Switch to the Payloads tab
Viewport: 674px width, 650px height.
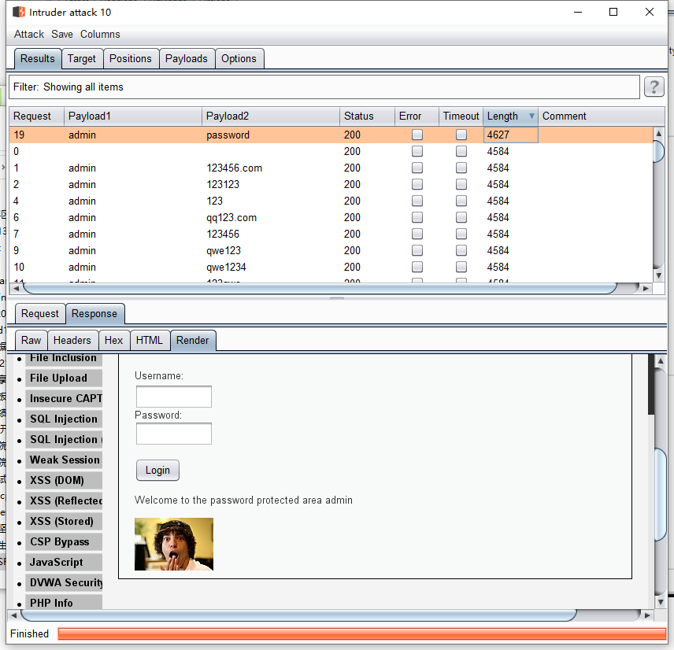tap(187, 58)
